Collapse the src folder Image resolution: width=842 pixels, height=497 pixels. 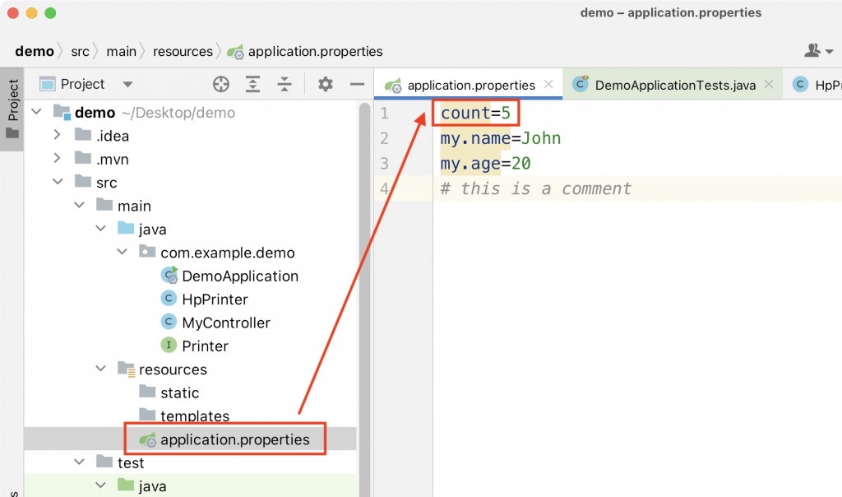pos(58,182)
